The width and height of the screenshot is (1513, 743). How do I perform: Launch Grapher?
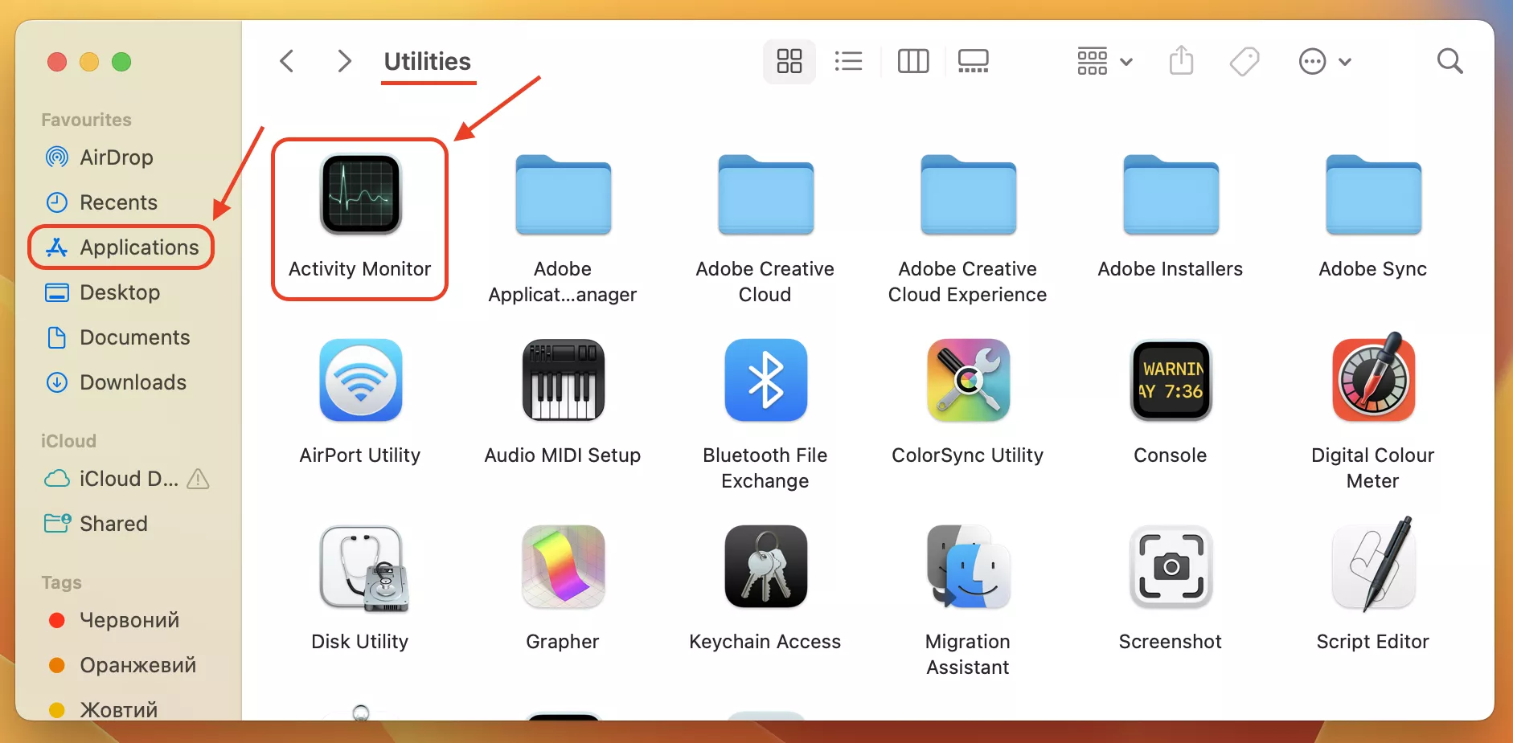pyautogui.click(x=562, y=568)
